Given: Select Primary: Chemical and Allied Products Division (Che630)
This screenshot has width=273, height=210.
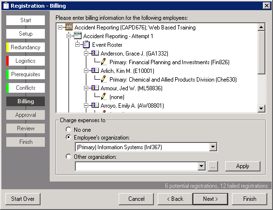Looking at the screenshot, I should 173,80.
